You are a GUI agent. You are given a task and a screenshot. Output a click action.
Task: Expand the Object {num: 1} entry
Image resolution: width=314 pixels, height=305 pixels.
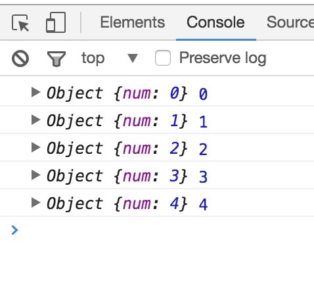click(x=35, y=120)
